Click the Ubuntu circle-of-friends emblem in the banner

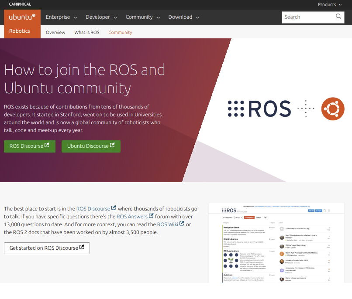click(x=332, y=109)
